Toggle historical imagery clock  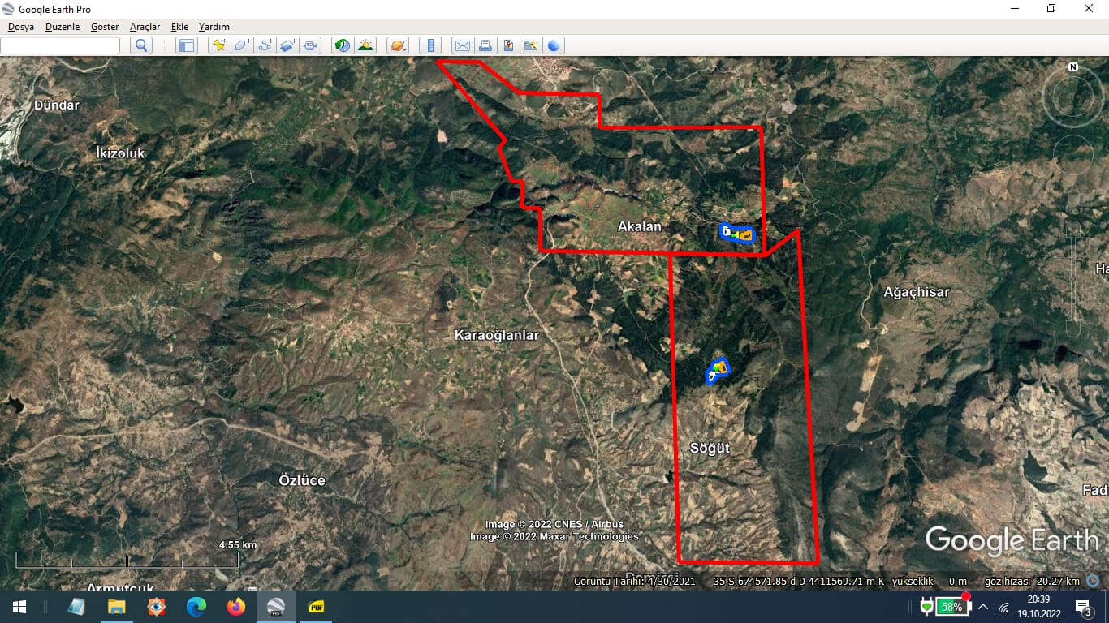point(343,45)
